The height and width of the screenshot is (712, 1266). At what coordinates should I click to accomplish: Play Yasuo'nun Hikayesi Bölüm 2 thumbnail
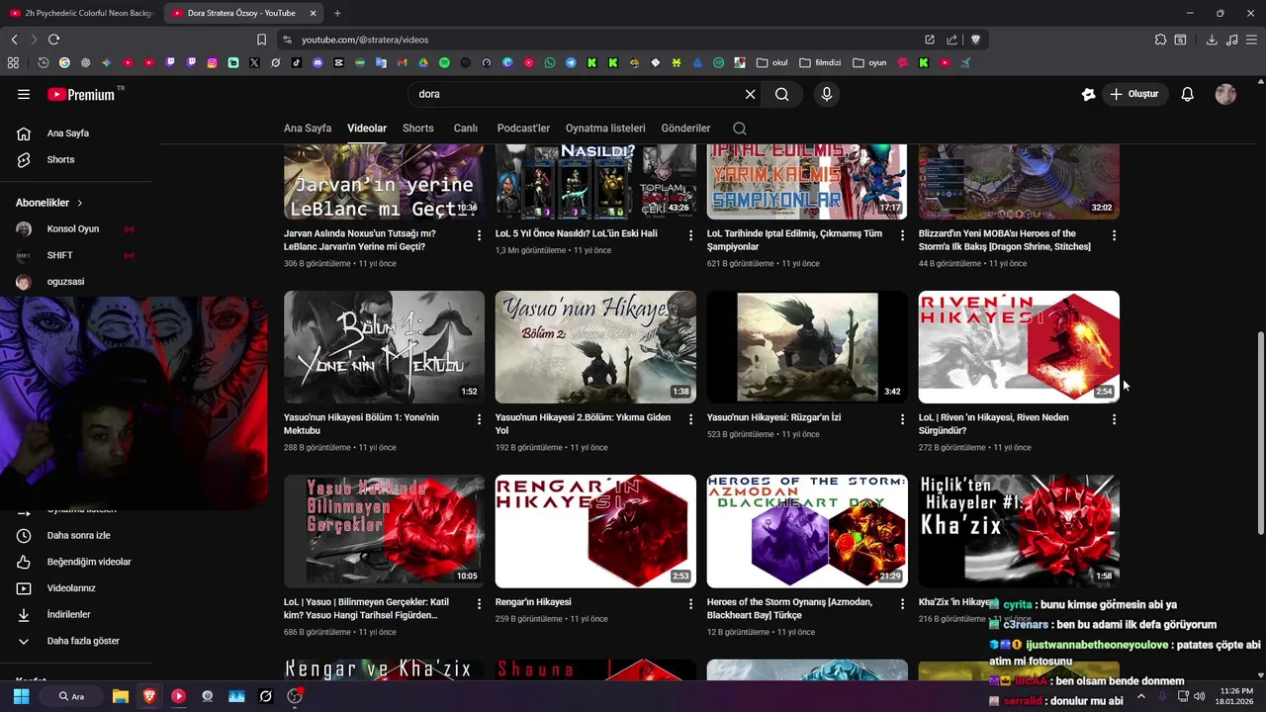[595, 347]
